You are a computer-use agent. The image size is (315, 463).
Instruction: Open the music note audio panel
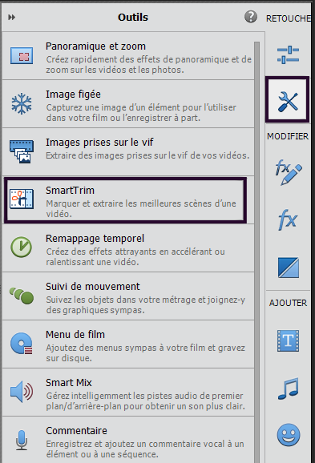pos(288,389)
